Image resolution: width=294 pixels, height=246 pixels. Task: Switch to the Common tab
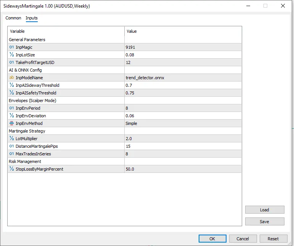pyautogui.click(x=13, y=18)
